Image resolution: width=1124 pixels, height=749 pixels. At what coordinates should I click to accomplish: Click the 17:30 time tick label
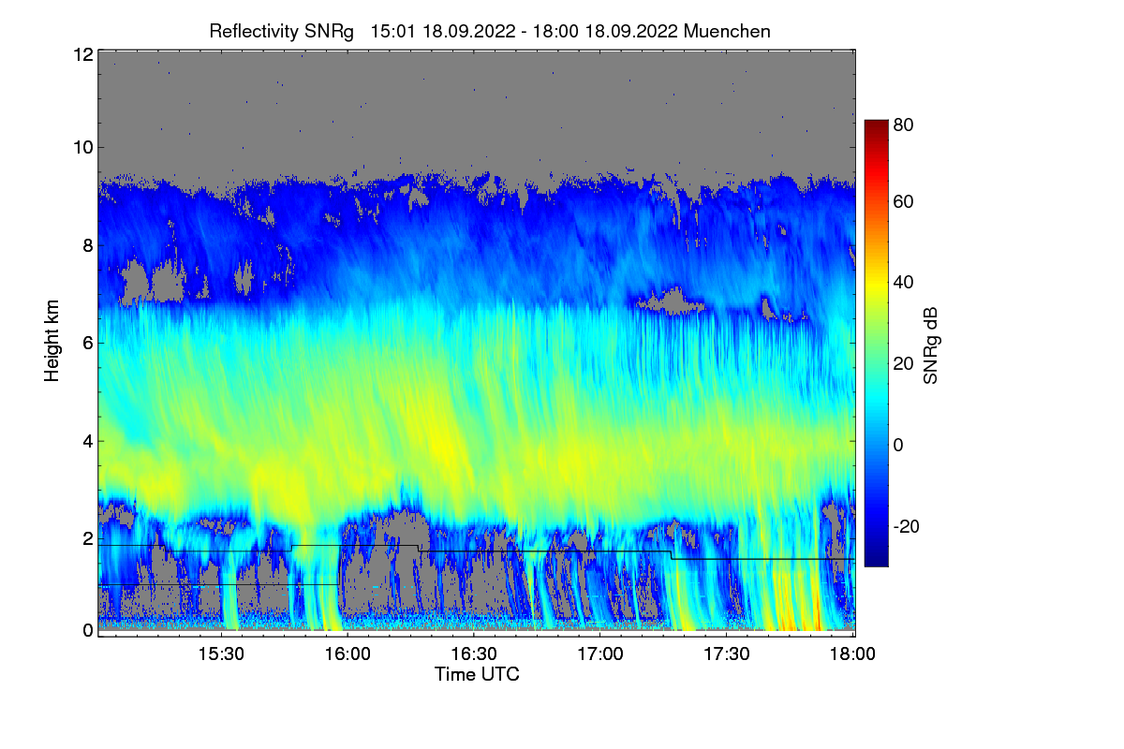[x=728, y=654]
